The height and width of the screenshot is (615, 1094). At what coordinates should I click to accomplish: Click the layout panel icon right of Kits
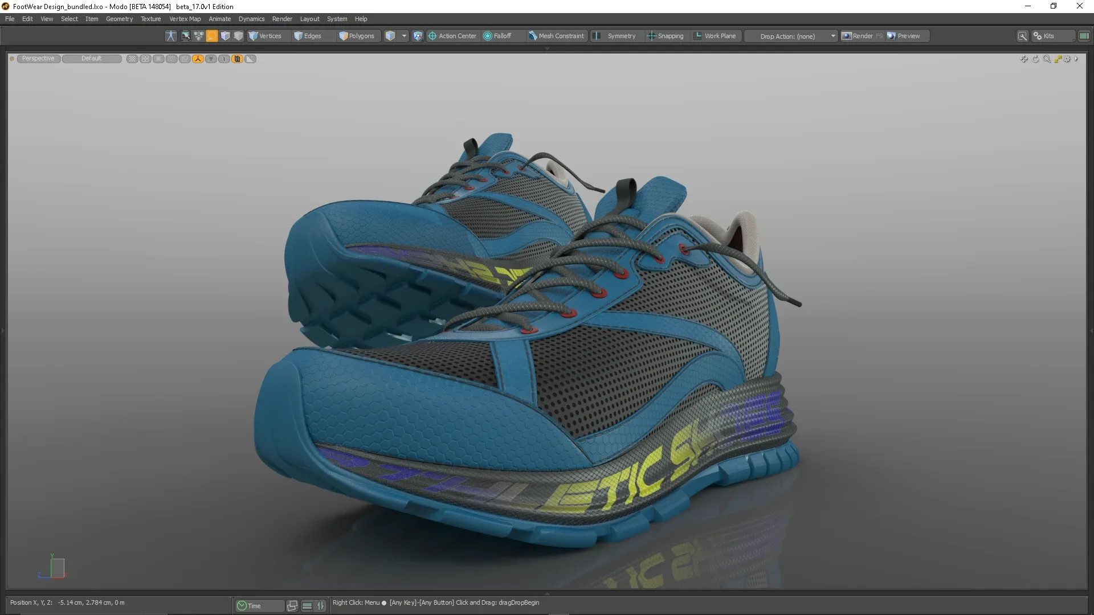(x=1084, y=36)
